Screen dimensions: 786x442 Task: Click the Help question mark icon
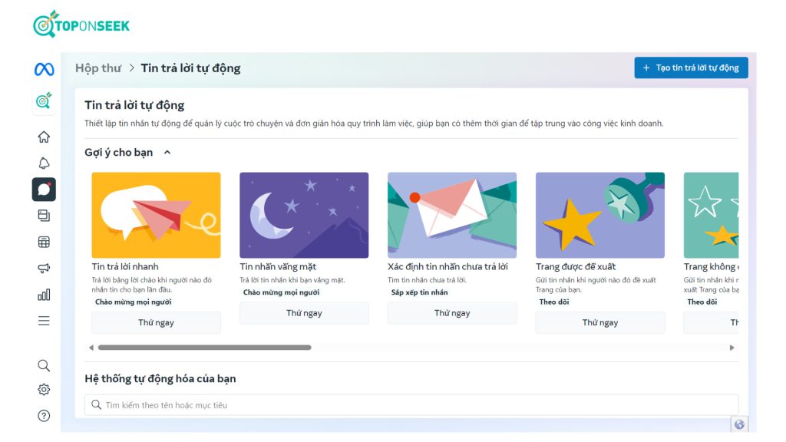coord(44,416)
